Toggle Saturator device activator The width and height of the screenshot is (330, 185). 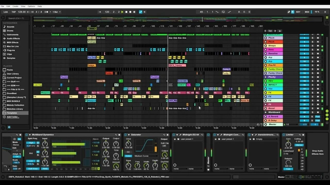[126, 135]
